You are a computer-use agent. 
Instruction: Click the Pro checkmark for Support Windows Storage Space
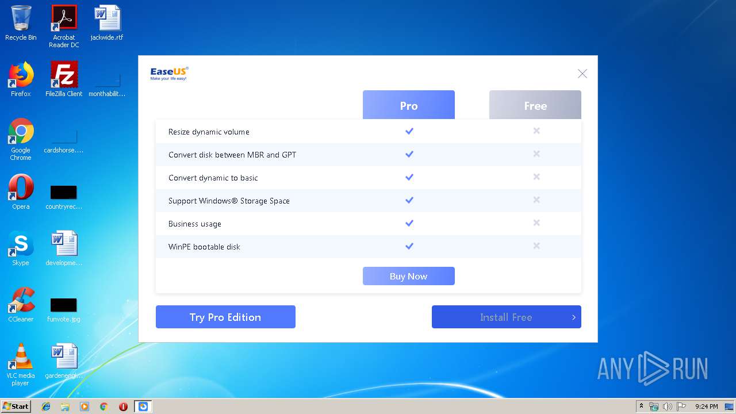click(x=409, y=200)
